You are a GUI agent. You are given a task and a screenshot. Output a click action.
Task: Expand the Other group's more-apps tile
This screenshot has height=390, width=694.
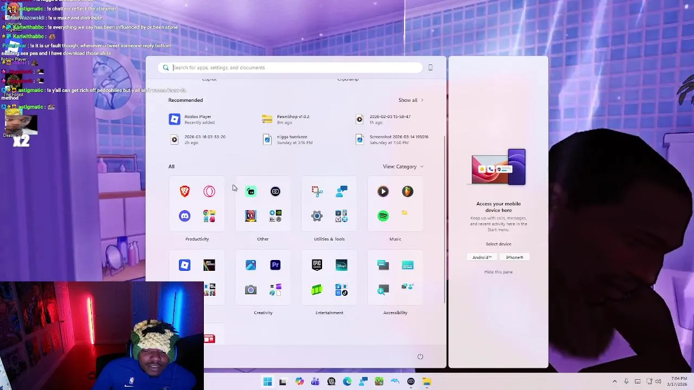click(275, 216)
